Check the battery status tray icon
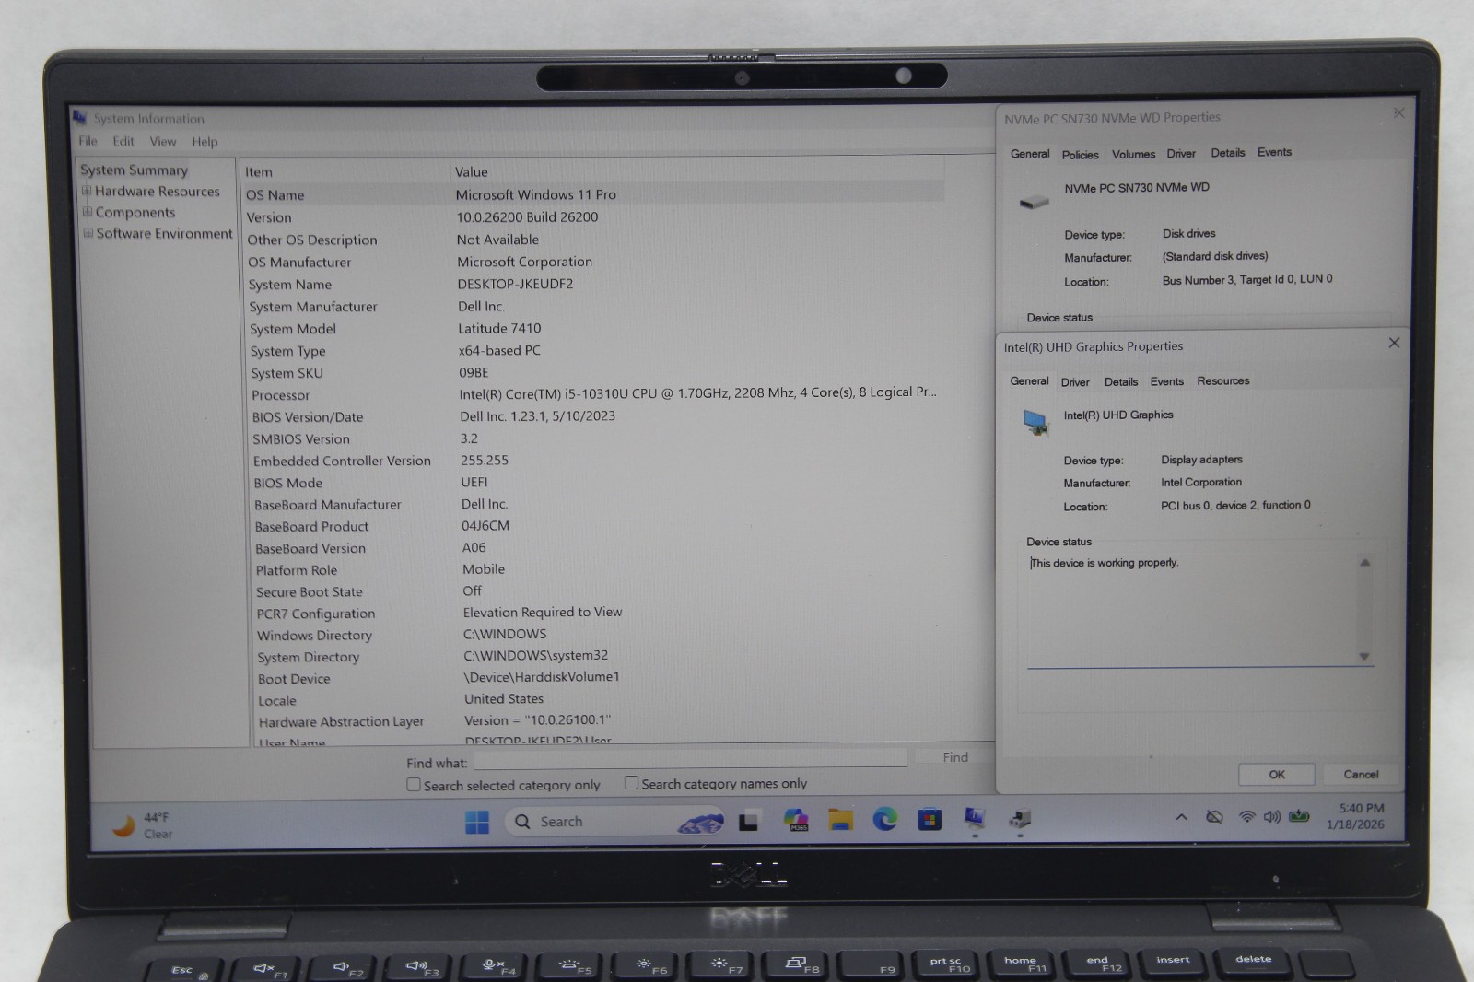The width and height of the screenshot is (1474, 982). pyautogui.click(x=1299, y=816)
